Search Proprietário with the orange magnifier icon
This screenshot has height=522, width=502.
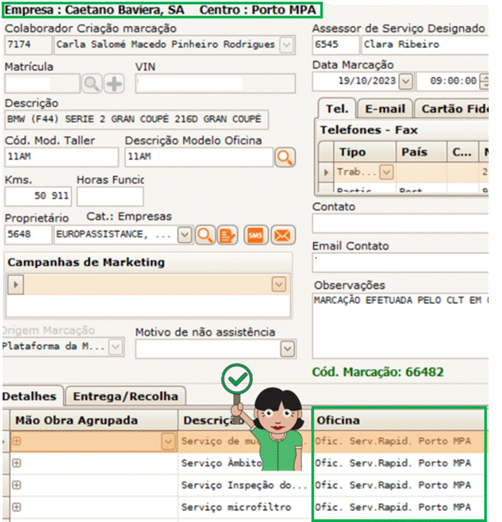pos(205,235)
